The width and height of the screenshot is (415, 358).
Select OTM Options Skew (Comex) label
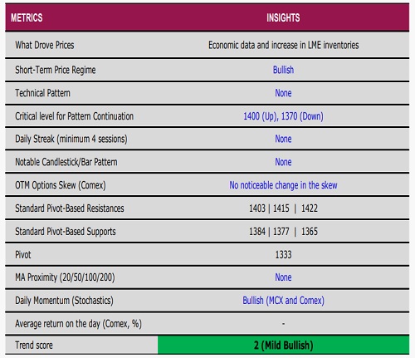[61, 185]
